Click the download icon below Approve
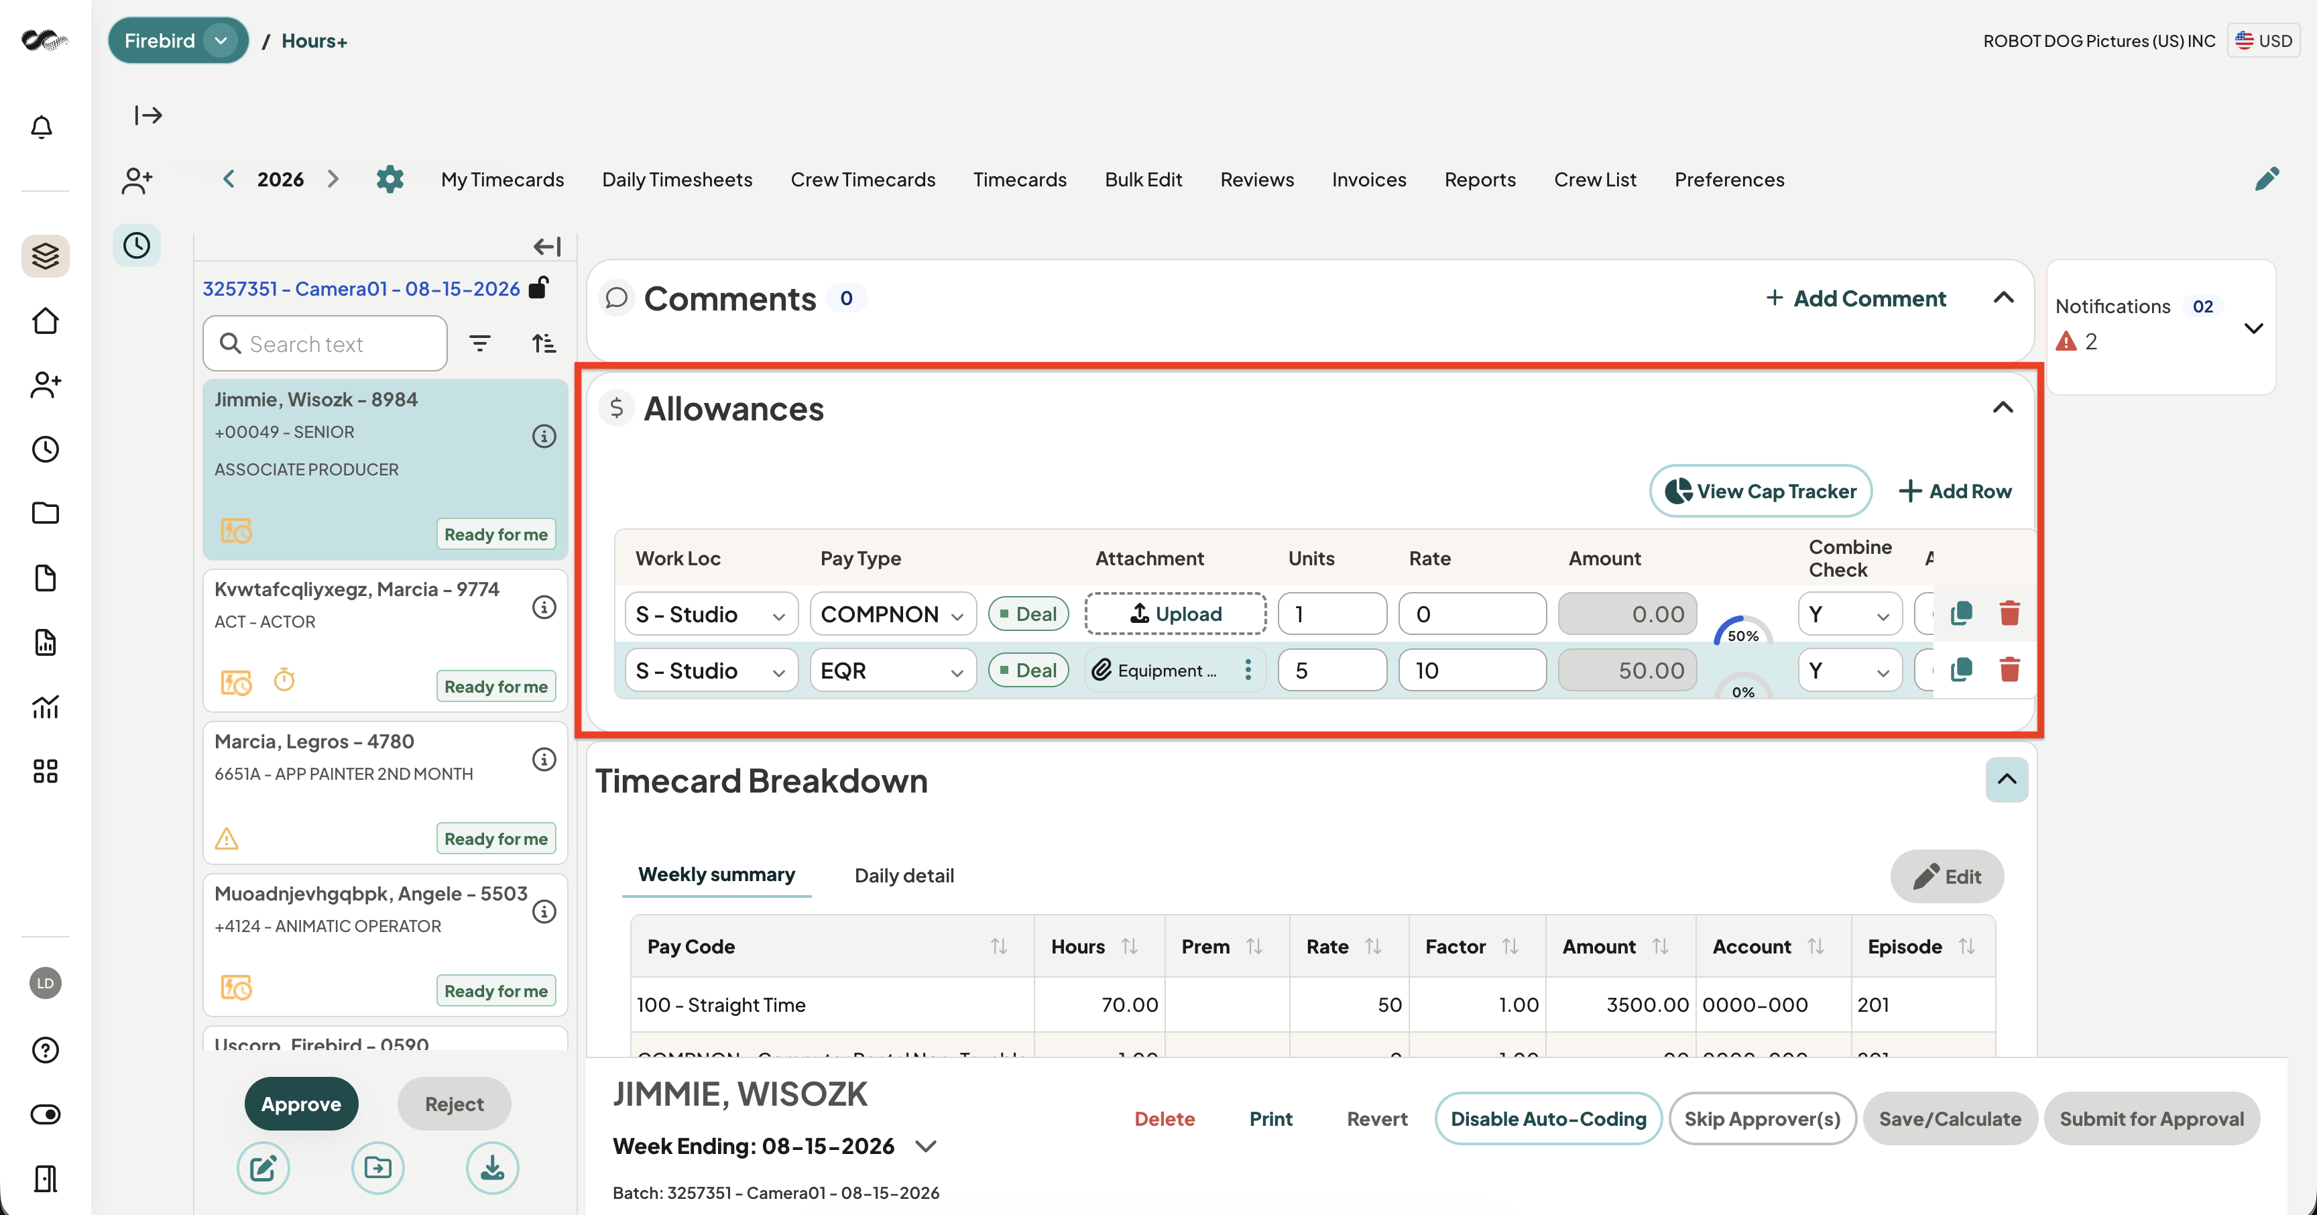Screen dimensions: 2317x1215 (x=492, y=1167)
